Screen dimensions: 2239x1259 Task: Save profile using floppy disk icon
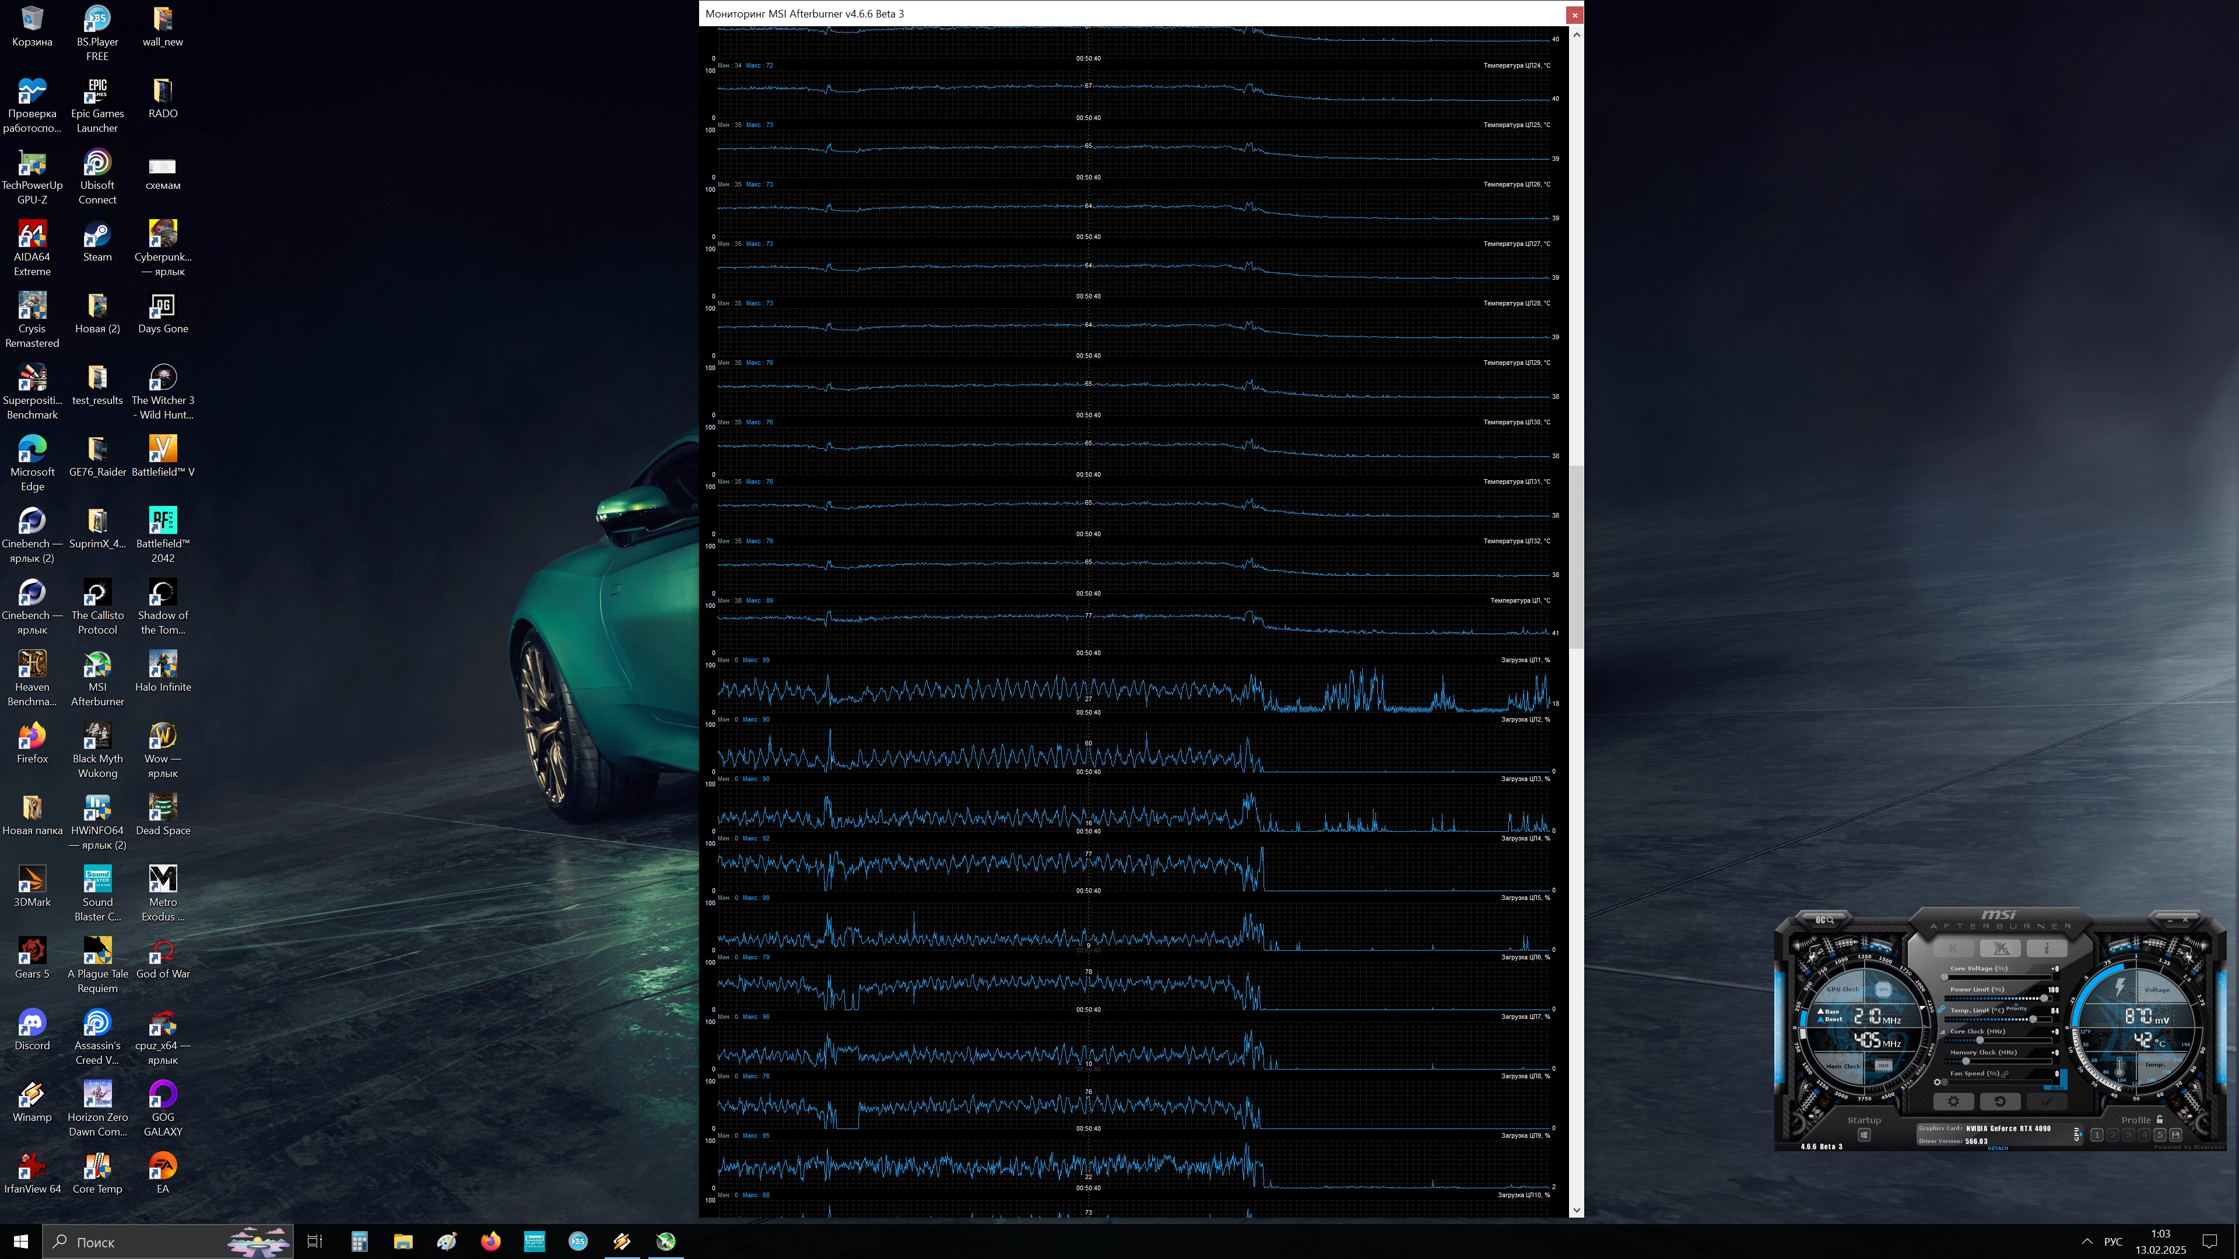(2175, 1135)
